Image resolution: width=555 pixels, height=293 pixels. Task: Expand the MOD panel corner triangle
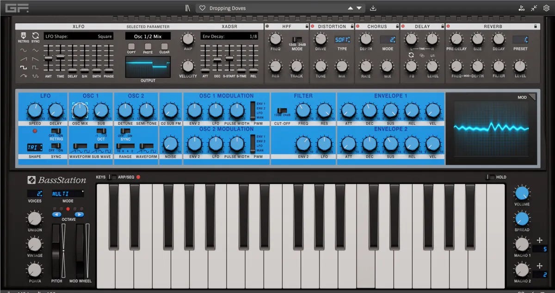click(x=532, y=96)
